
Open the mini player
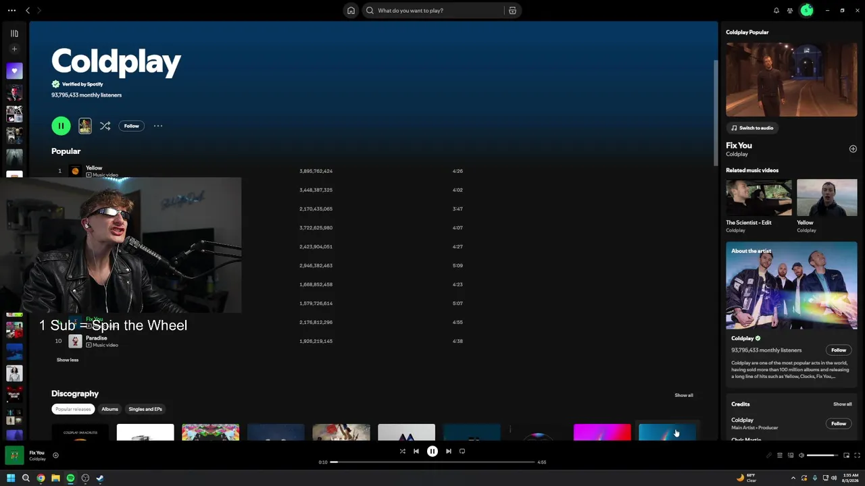846,456
